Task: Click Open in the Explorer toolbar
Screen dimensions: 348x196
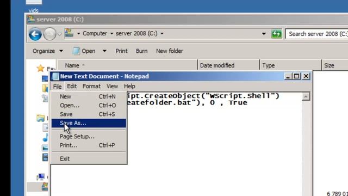Action: 84,51
